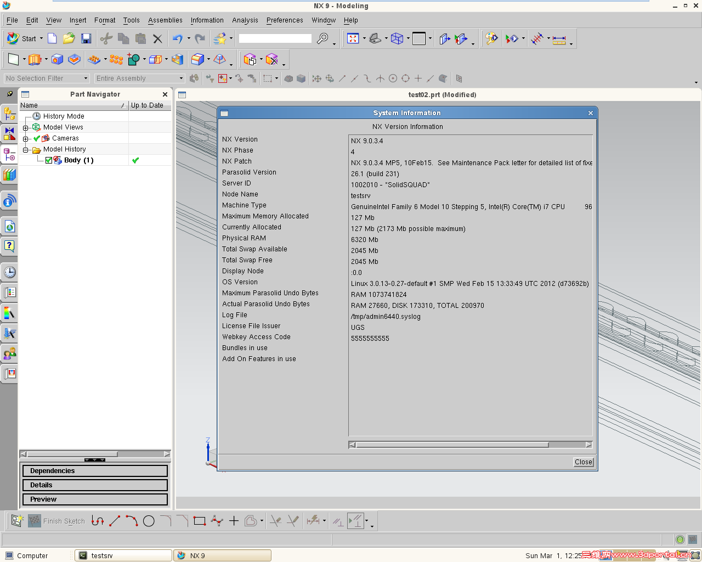Launch the Command Finder magnifier icon
Image resolution: width=702 pixels, height=562 pixels.
point(323,38)
